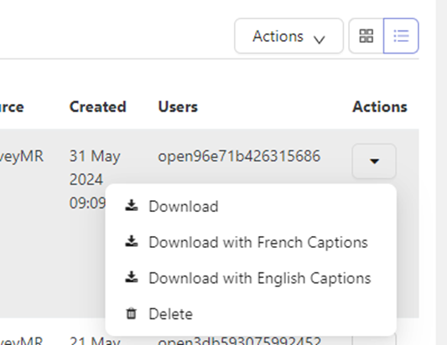447x345 pixels.
Task: Click the English Captions download icon
Action: click(x=132, y=277)
